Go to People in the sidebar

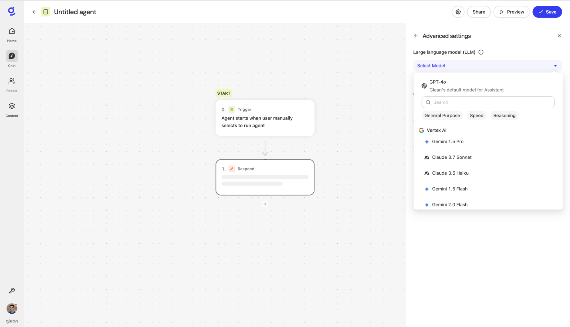click(12, 81)
